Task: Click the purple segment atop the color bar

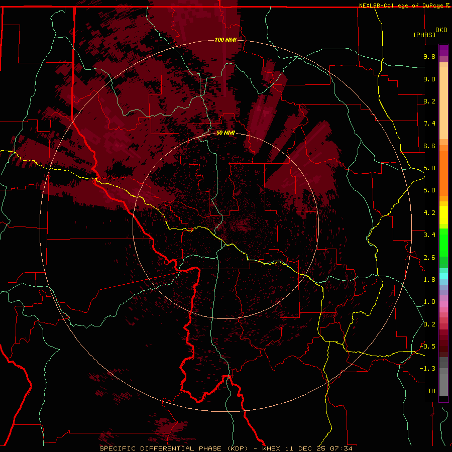Action: pos(443,50)
